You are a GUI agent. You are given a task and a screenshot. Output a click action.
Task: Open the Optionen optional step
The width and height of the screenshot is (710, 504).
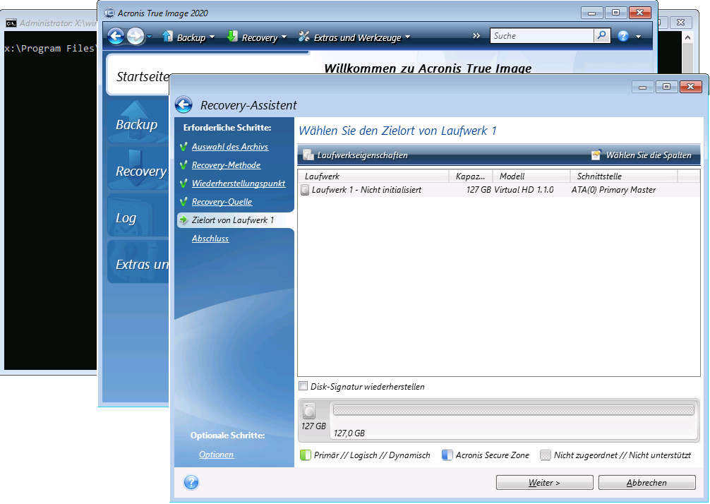[x=217, y=455]
